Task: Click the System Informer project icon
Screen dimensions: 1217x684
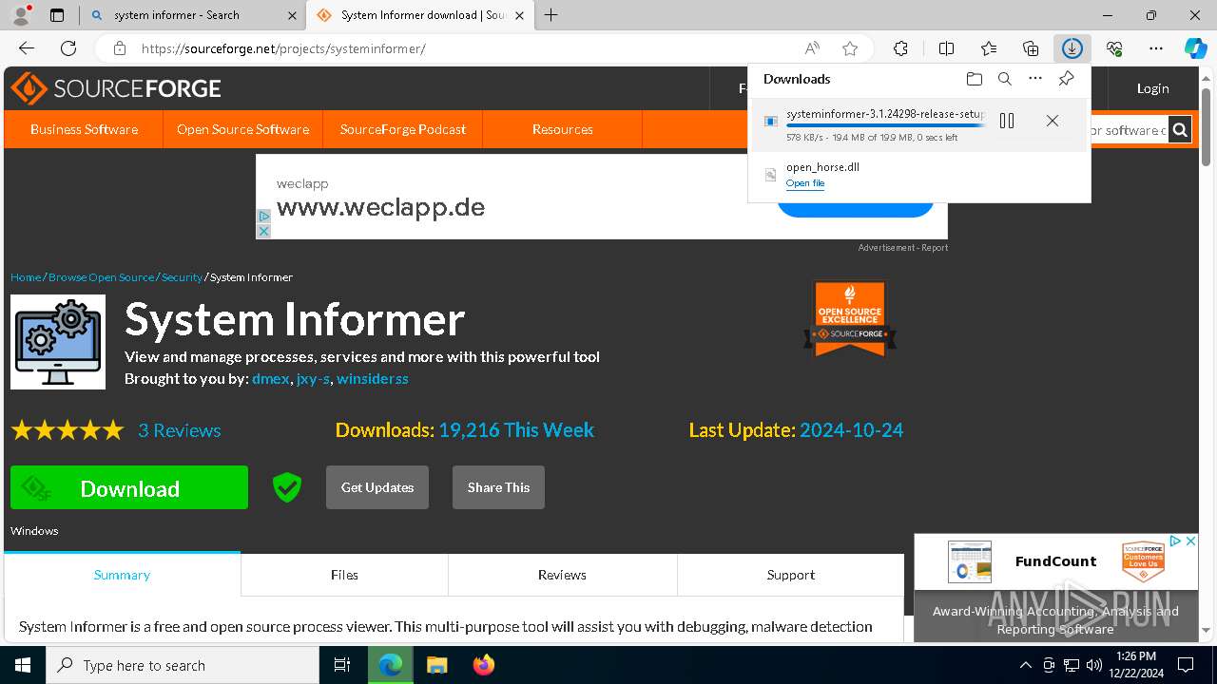Action: [58, 342]
